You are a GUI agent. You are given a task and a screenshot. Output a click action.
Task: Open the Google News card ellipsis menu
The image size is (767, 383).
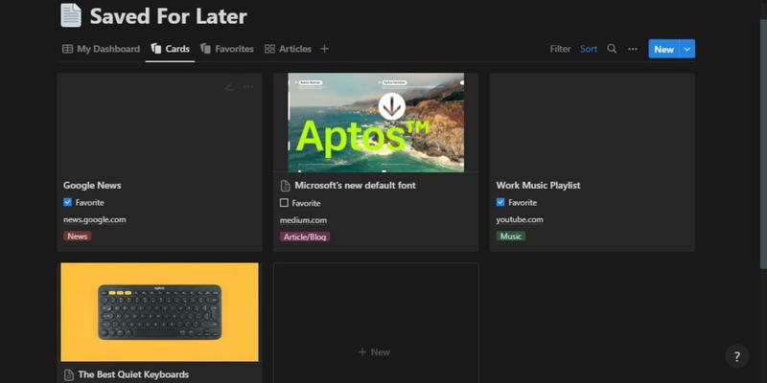[x=248, y=87]
